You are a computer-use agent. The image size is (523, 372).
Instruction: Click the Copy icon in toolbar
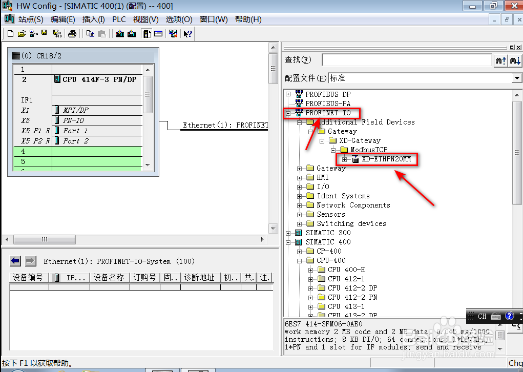tap(90, 34)
